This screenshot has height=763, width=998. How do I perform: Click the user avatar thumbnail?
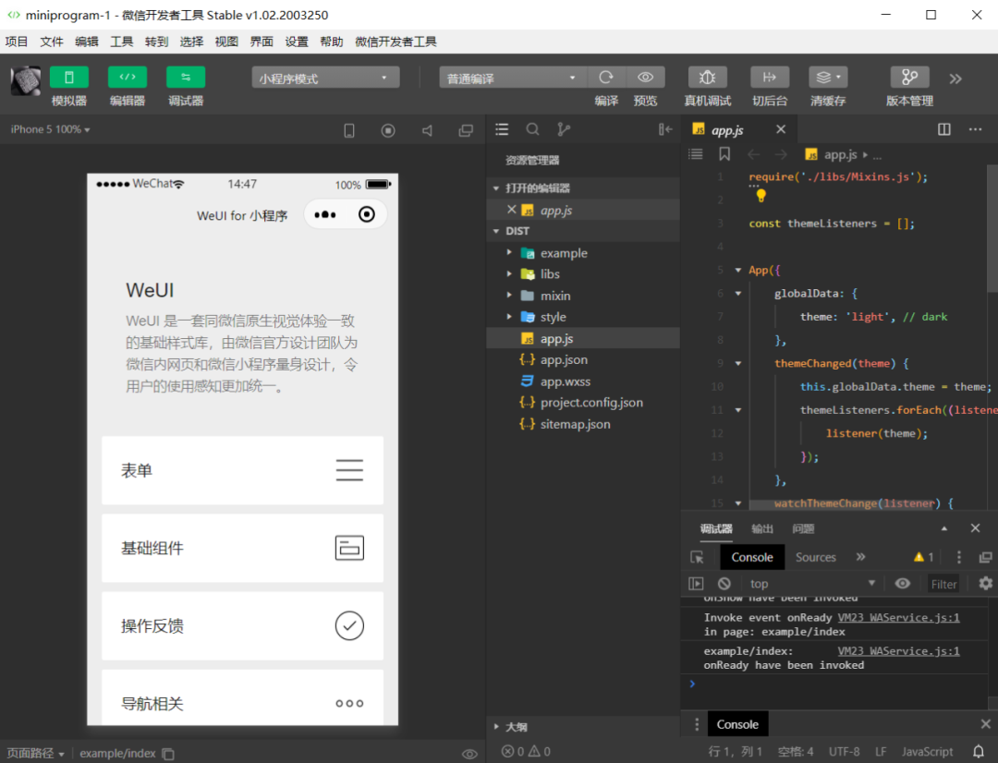coord(26,81)
